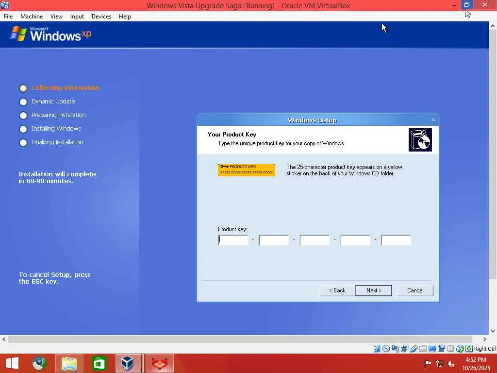Open the USB devices indicator icon

point(414,349)
